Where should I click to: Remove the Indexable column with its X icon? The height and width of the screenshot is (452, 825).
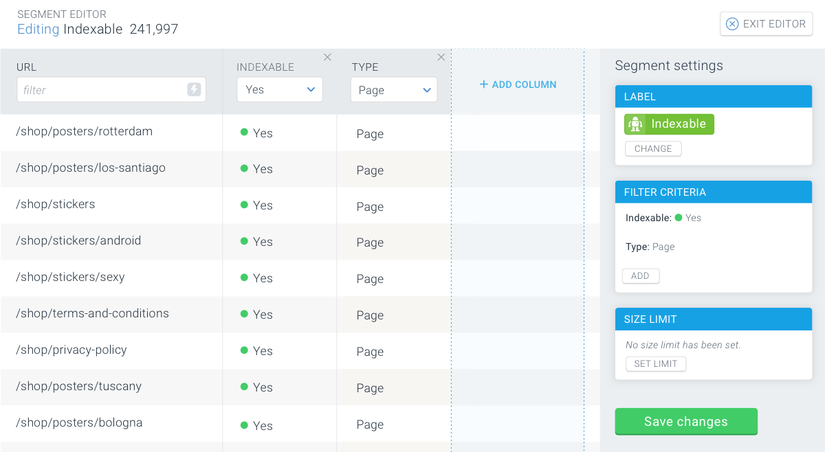327,57
